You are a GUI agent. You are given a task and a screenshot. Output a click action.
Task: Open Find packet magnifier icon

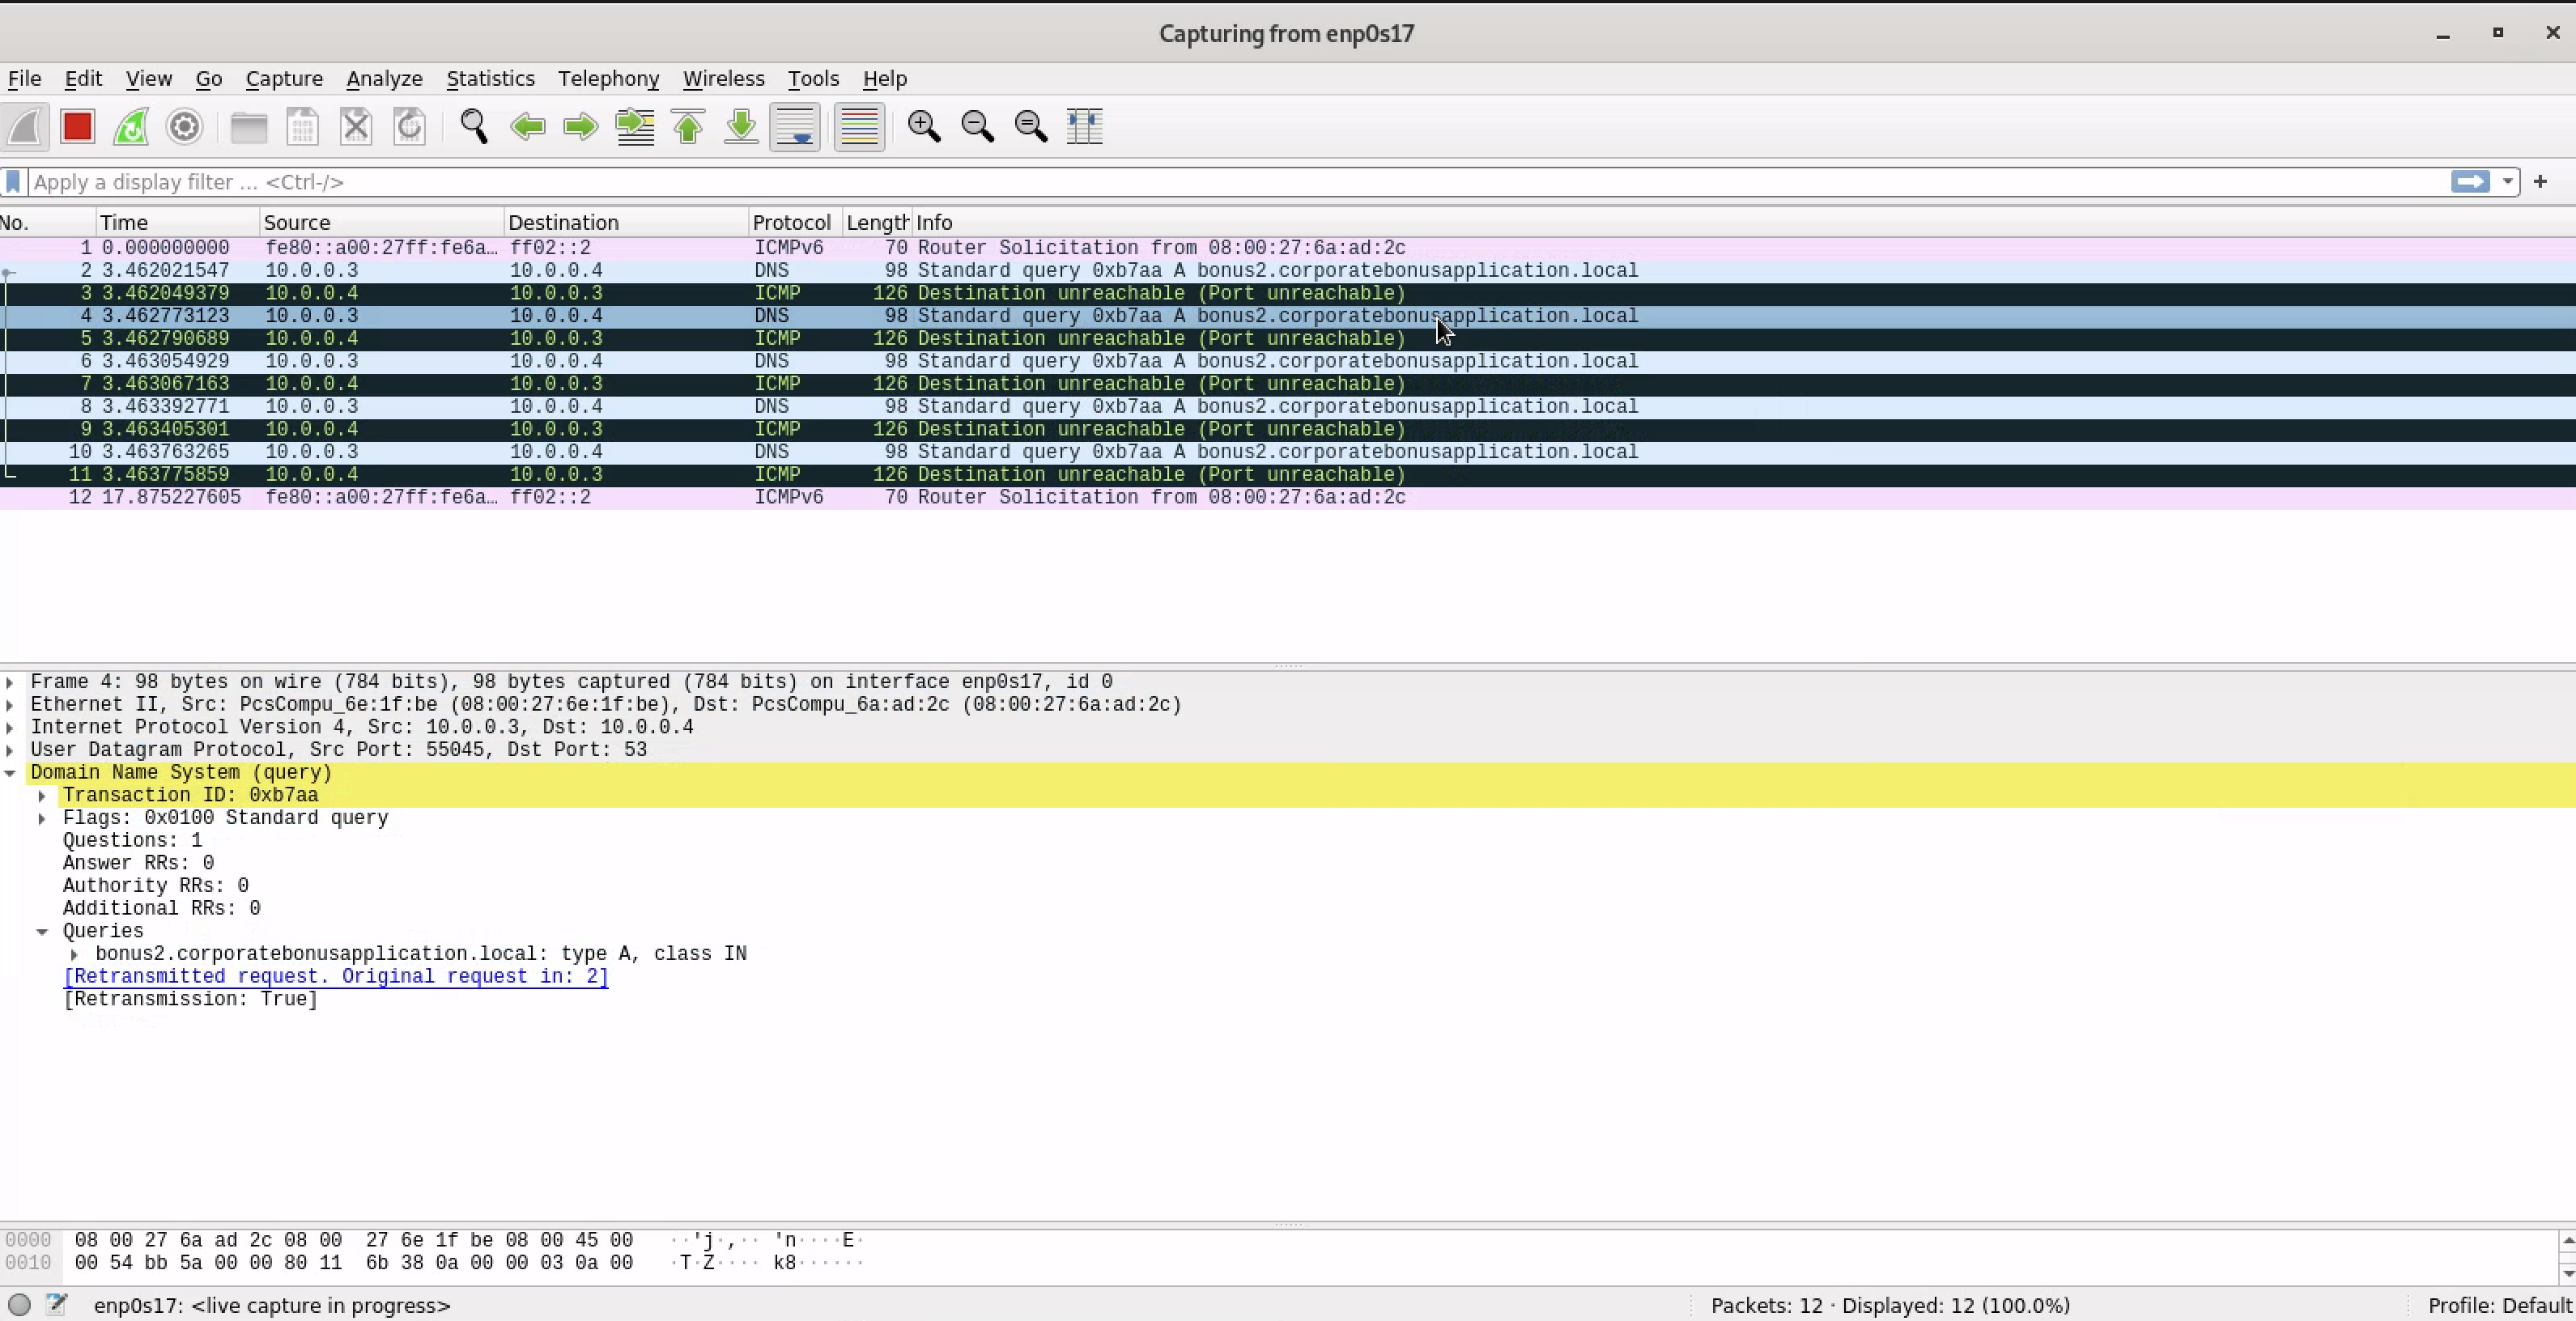pos(474,127)
